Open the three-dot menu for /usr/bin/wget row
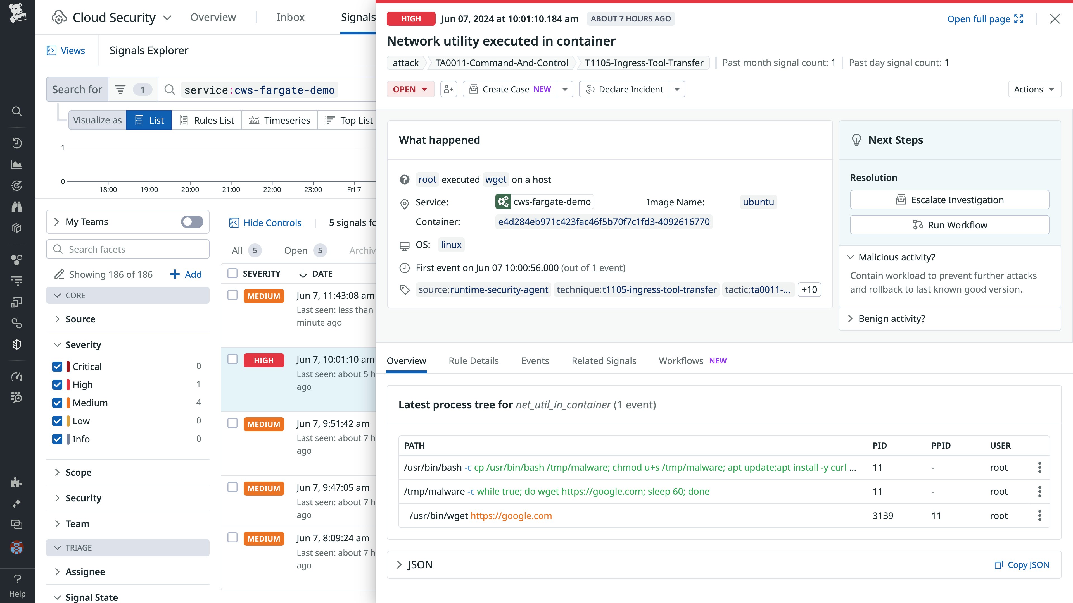 pyautogui.click(x=1040, y=516)
